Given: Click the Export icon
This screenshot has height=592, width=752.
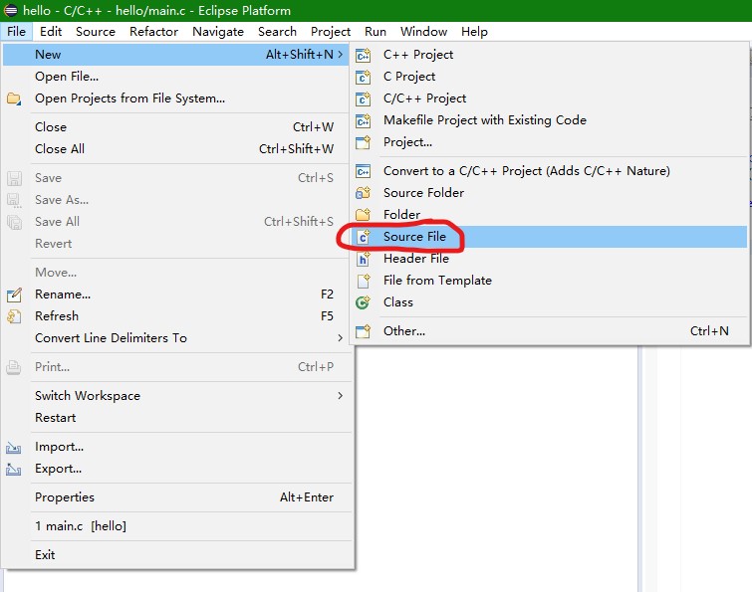Looking at the screenshot, I should click(x=13, y=470).
